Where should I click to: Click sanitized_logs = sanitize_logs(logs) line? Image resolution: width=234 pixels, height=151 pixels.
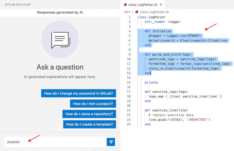click(x=182, y=59)
